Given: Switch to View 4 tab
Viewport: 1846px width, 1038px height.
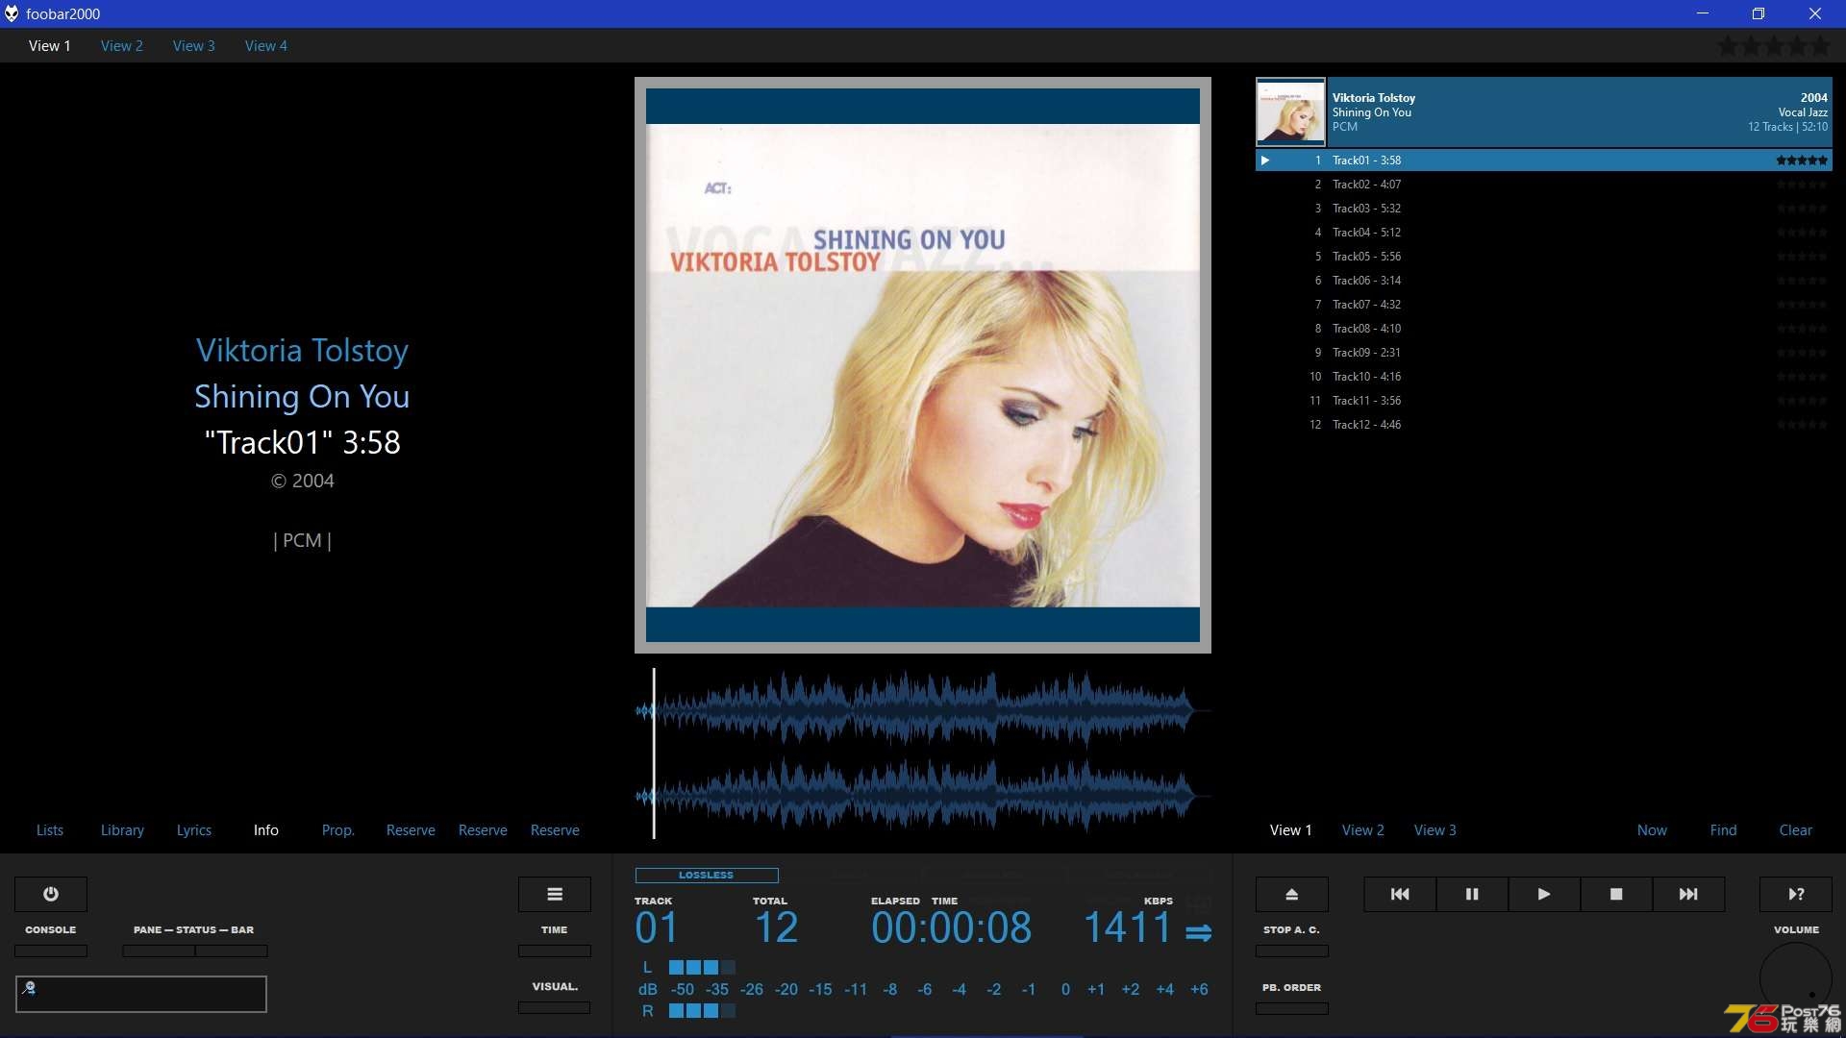Looking at the screenshot, I should pos(266,45).
